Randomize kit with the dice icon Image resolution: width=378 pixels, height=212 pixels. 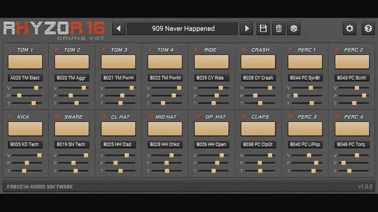tap(294, 29)
